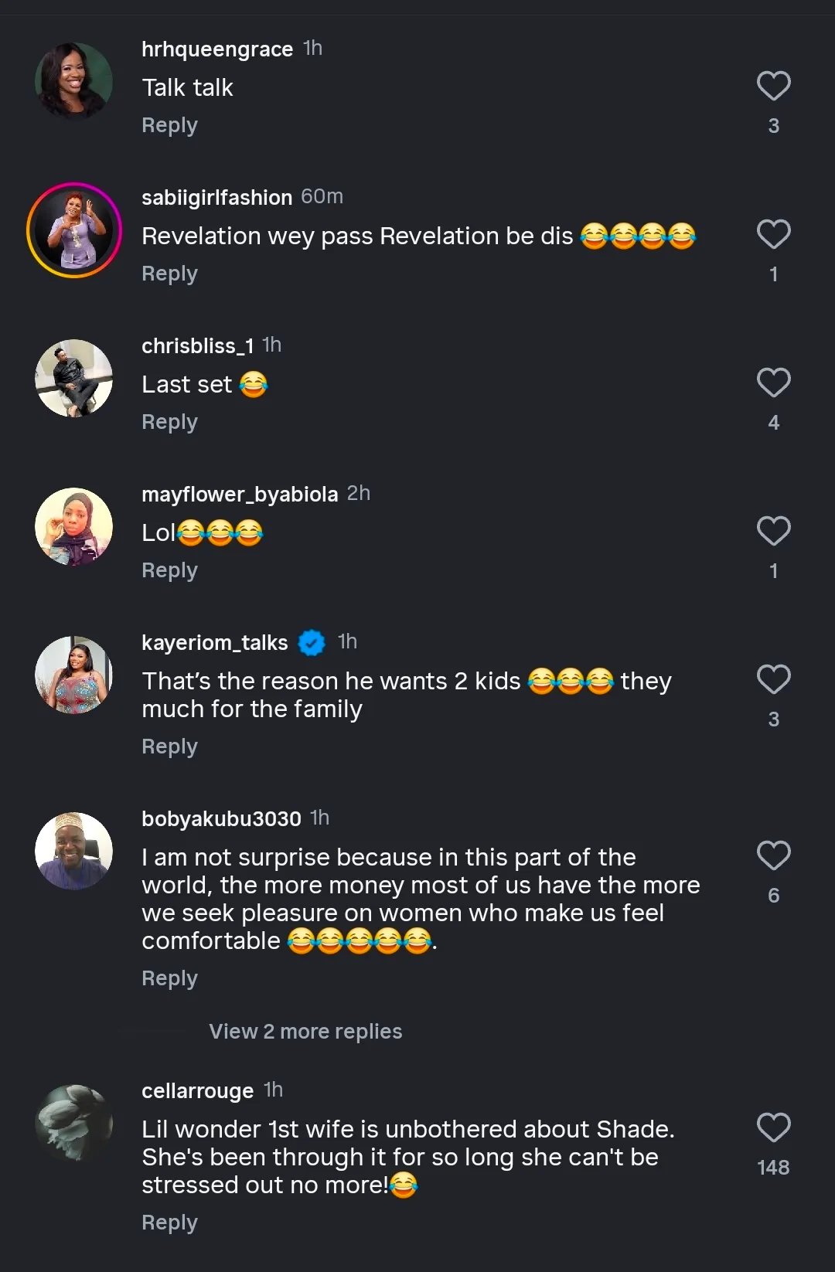Tap heart on bobyakubu3030's comment
The width and height of the screenshot is (835, 1272).
(x=773, y=855)
